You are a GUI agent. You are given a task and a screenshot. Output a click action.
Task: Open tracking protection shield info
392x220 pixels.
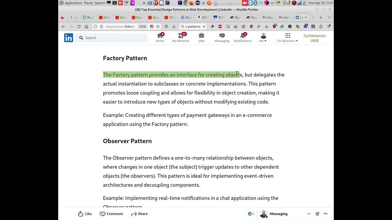coord(96,27)
